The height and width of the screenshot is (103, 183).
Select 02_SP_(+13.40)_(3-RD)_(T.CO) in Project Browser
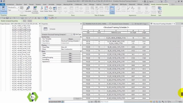pyautogui.click(x=21, y=30)
